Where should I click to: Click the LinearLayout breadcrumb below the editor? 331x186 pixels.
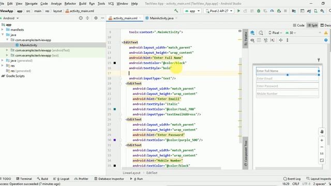click(x=131, y=173)
